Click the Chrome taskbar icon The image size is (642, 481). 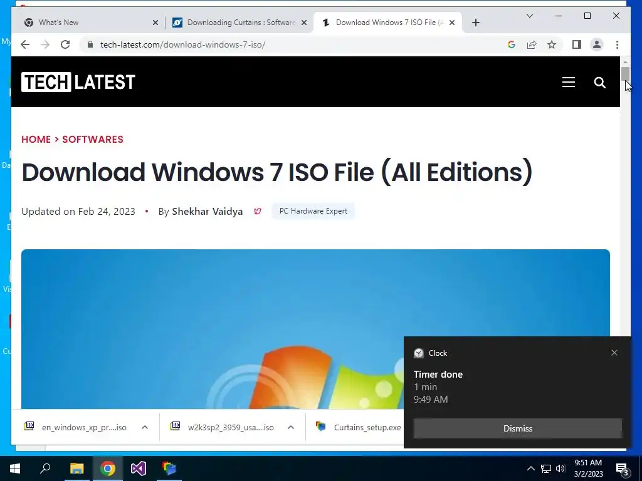click(108, 468)
